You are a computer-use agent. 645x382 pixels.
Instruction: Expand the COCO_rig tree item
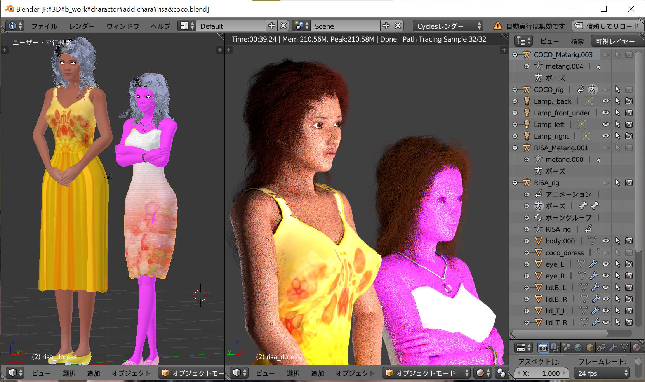(x=515, y=89)
